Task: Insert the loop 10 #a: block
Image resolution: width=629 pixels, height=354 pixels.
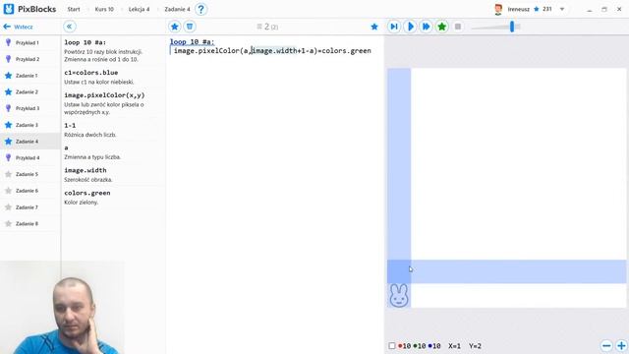Action: [86, 42]
